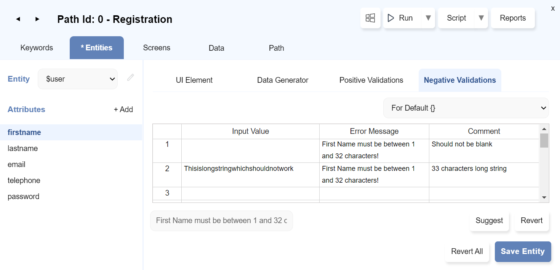Click the error message text input field
The width and height of the screenshot is (560, 270).
click(221, 221)
